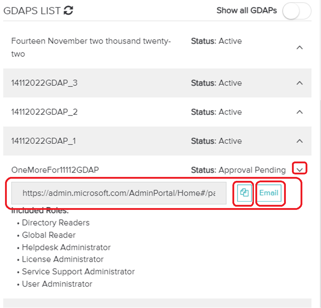This screenshot has height=308, width=321.
Task: Click the Approval Pending status text
Action: tap(251, 170)
